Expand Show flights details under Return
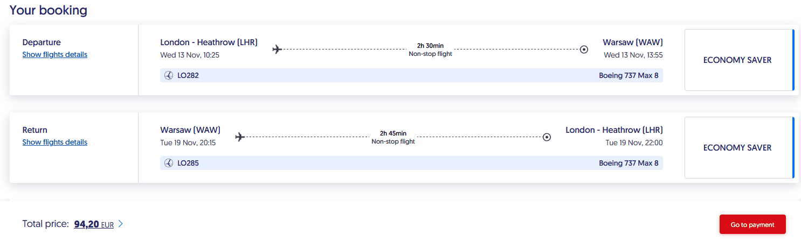Viewport: 801px width, 242px height. 54,142
